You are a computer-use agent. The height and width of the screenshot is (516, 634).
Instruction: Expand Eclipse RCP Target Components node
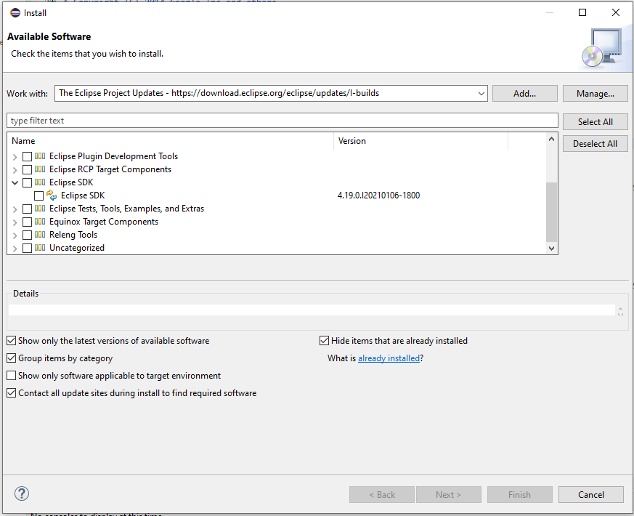[15, 170]
